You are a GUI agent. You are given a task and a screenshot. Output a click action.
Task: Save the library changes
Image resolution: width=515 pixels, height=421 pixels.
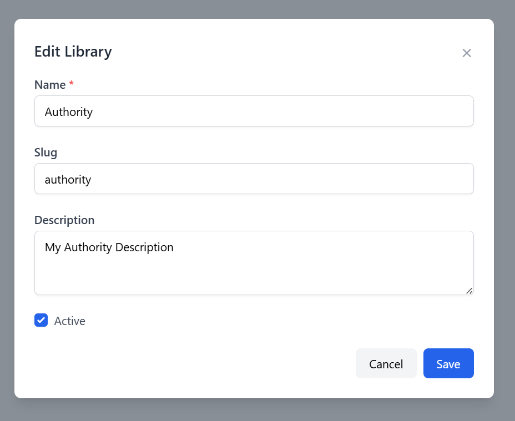(x=448, y=364)
